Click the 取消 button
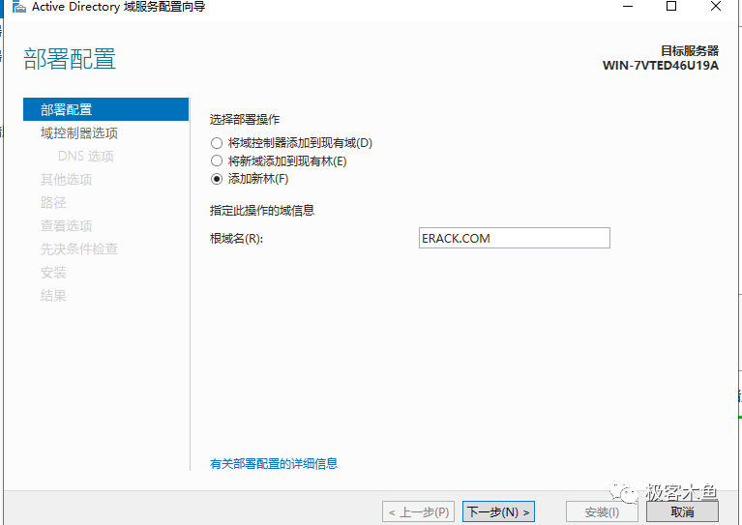This screenshot has width=742, height=525. tap(682, 511)
